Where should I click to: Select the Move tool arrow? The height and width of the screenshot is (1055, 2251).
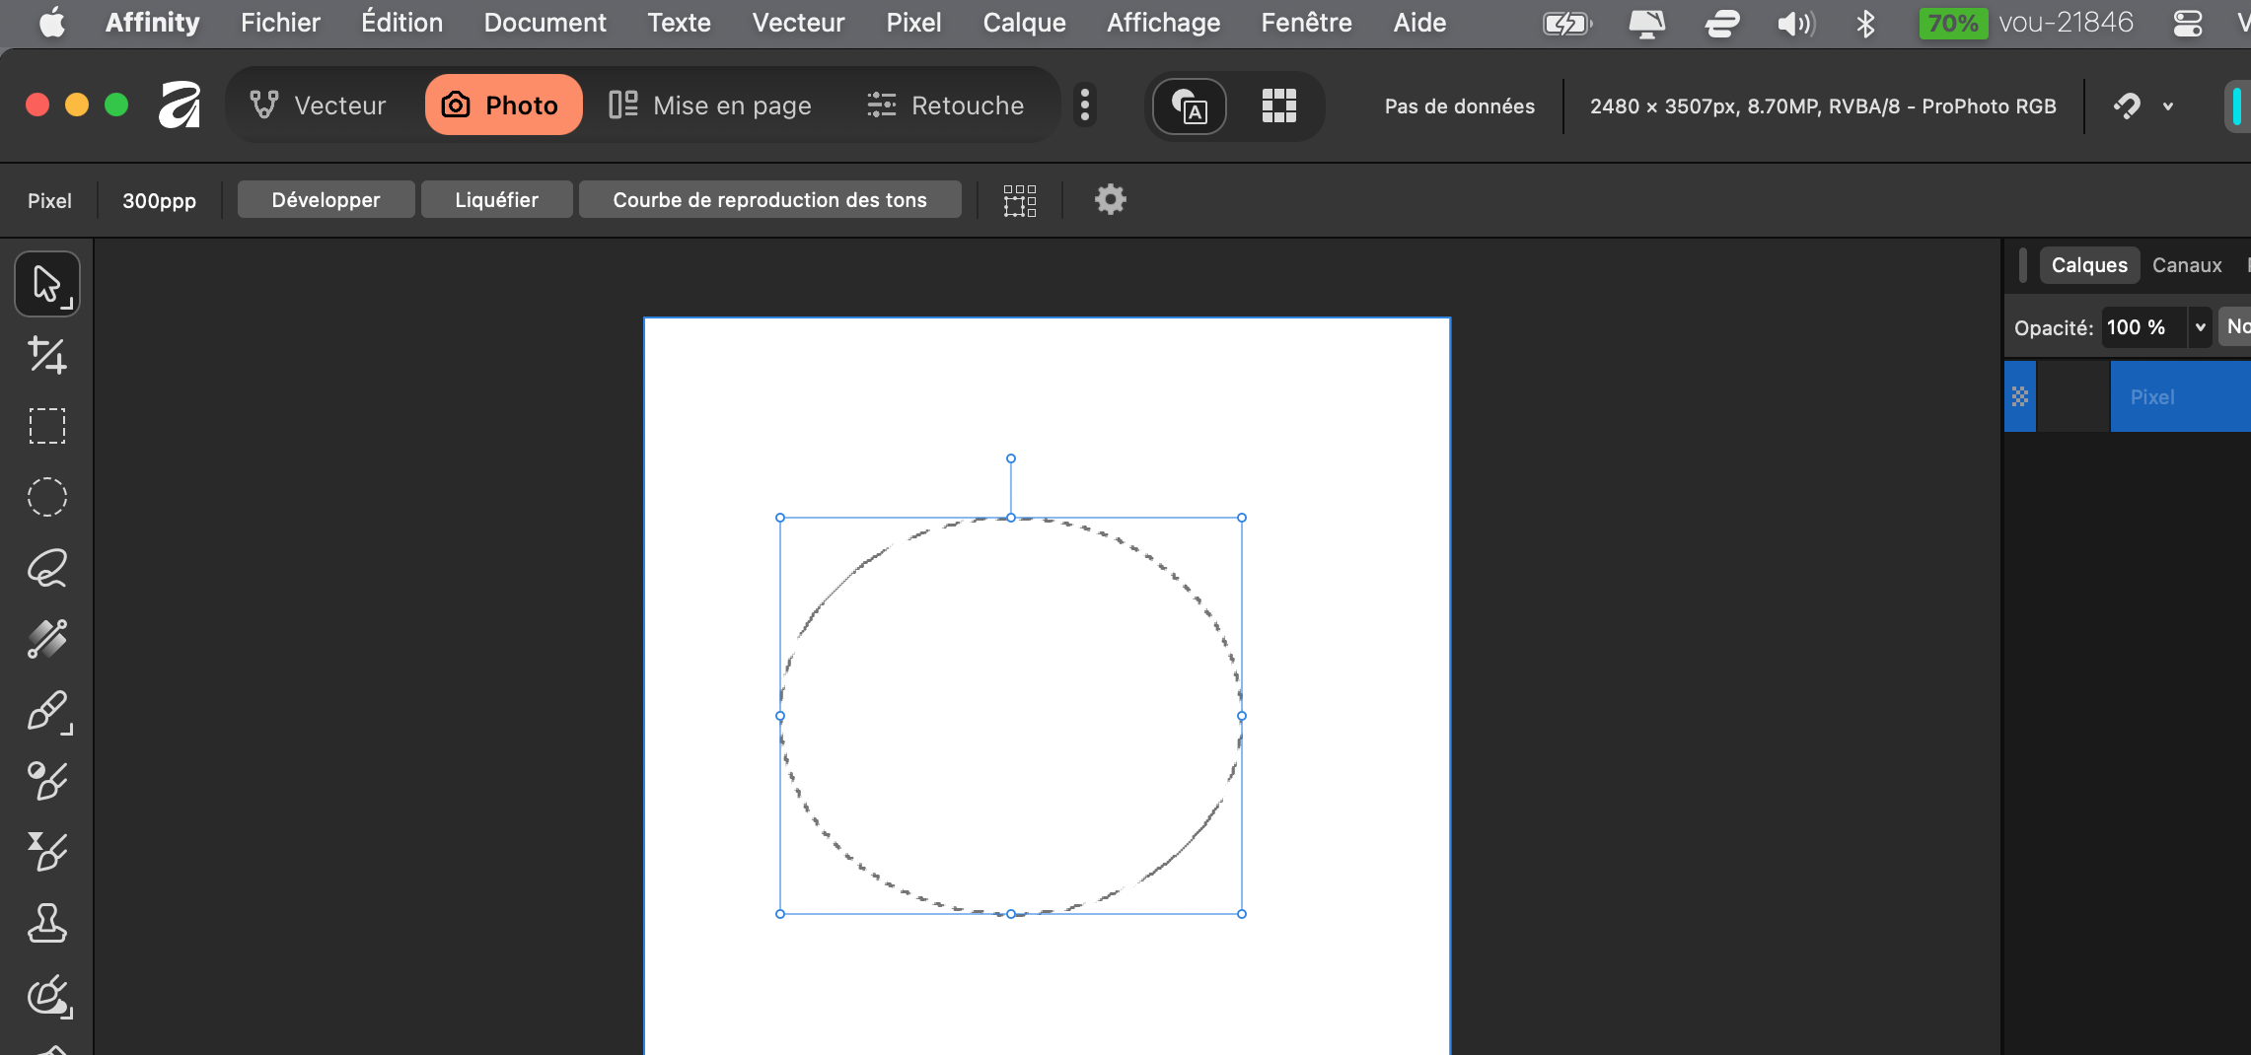coord(46,284)
